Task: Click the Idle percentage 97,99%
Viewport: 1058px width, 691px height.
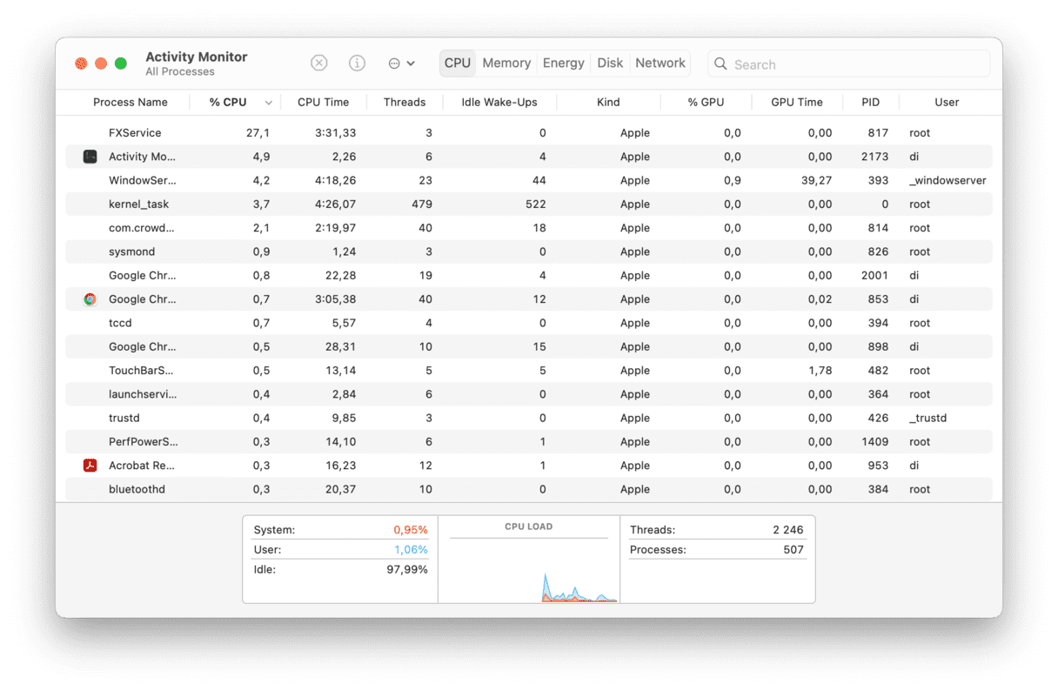Action: [x=406, y=570]
